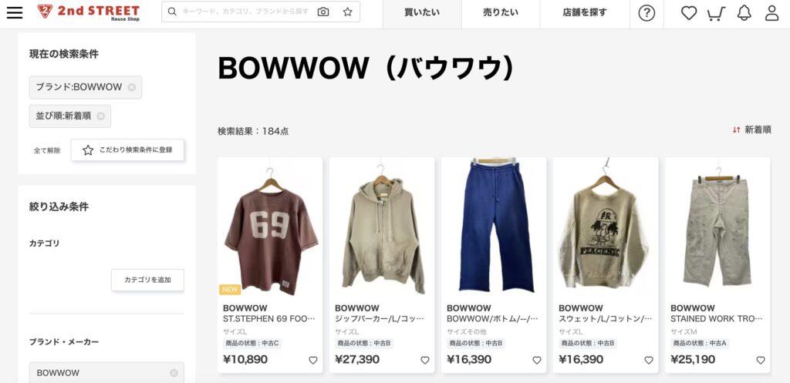Viewport: 790px width, 383px height.
Task: Click the 全て解除 link
Action: coord(47,150)
